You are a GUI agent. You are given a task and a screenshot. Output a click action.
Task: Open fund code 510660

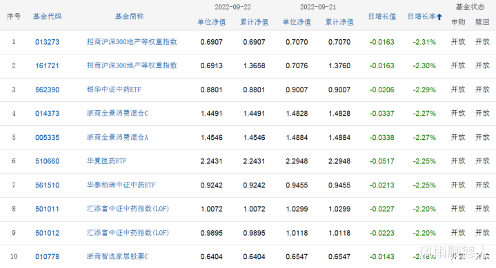[47, 161]
